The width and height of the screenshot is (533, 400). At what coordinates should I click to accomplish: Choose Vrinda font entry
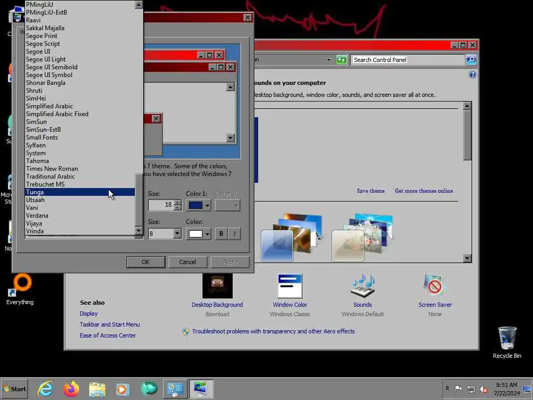click(x=80, y=231)
